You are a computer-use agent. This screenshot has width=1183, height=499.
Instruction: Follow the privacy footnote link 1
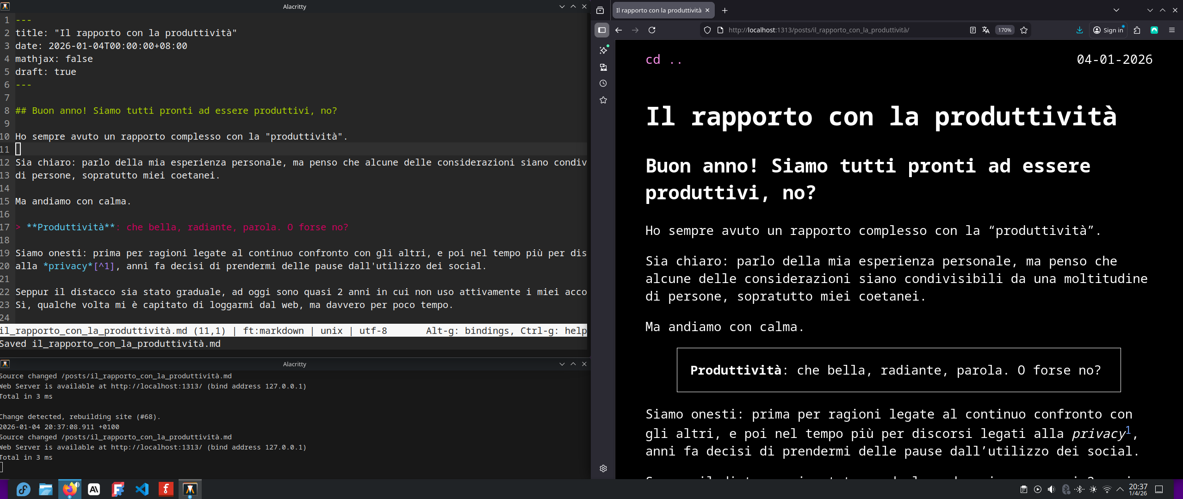1129,429
